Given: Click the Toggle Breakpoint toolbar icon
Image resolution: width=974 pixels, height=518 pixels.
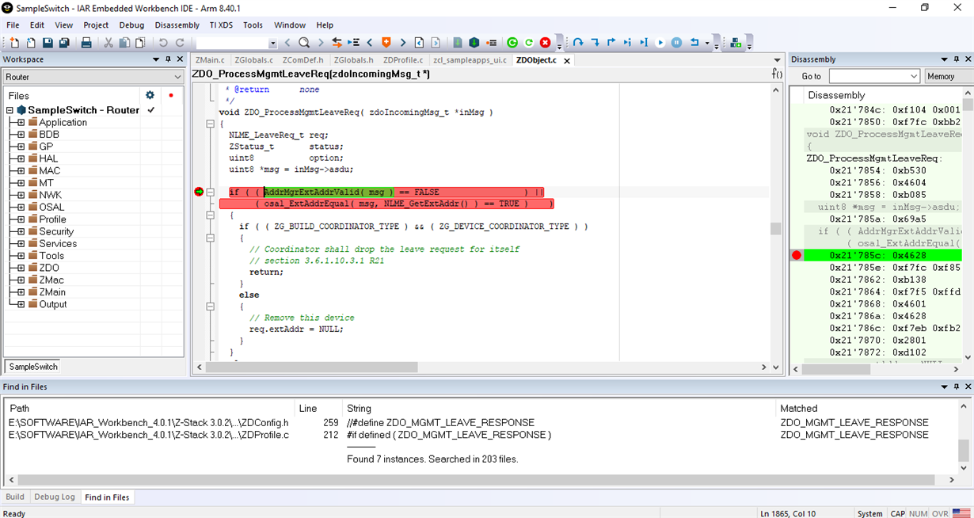Looking at the screenshot, I should click(x=491, y=43).
